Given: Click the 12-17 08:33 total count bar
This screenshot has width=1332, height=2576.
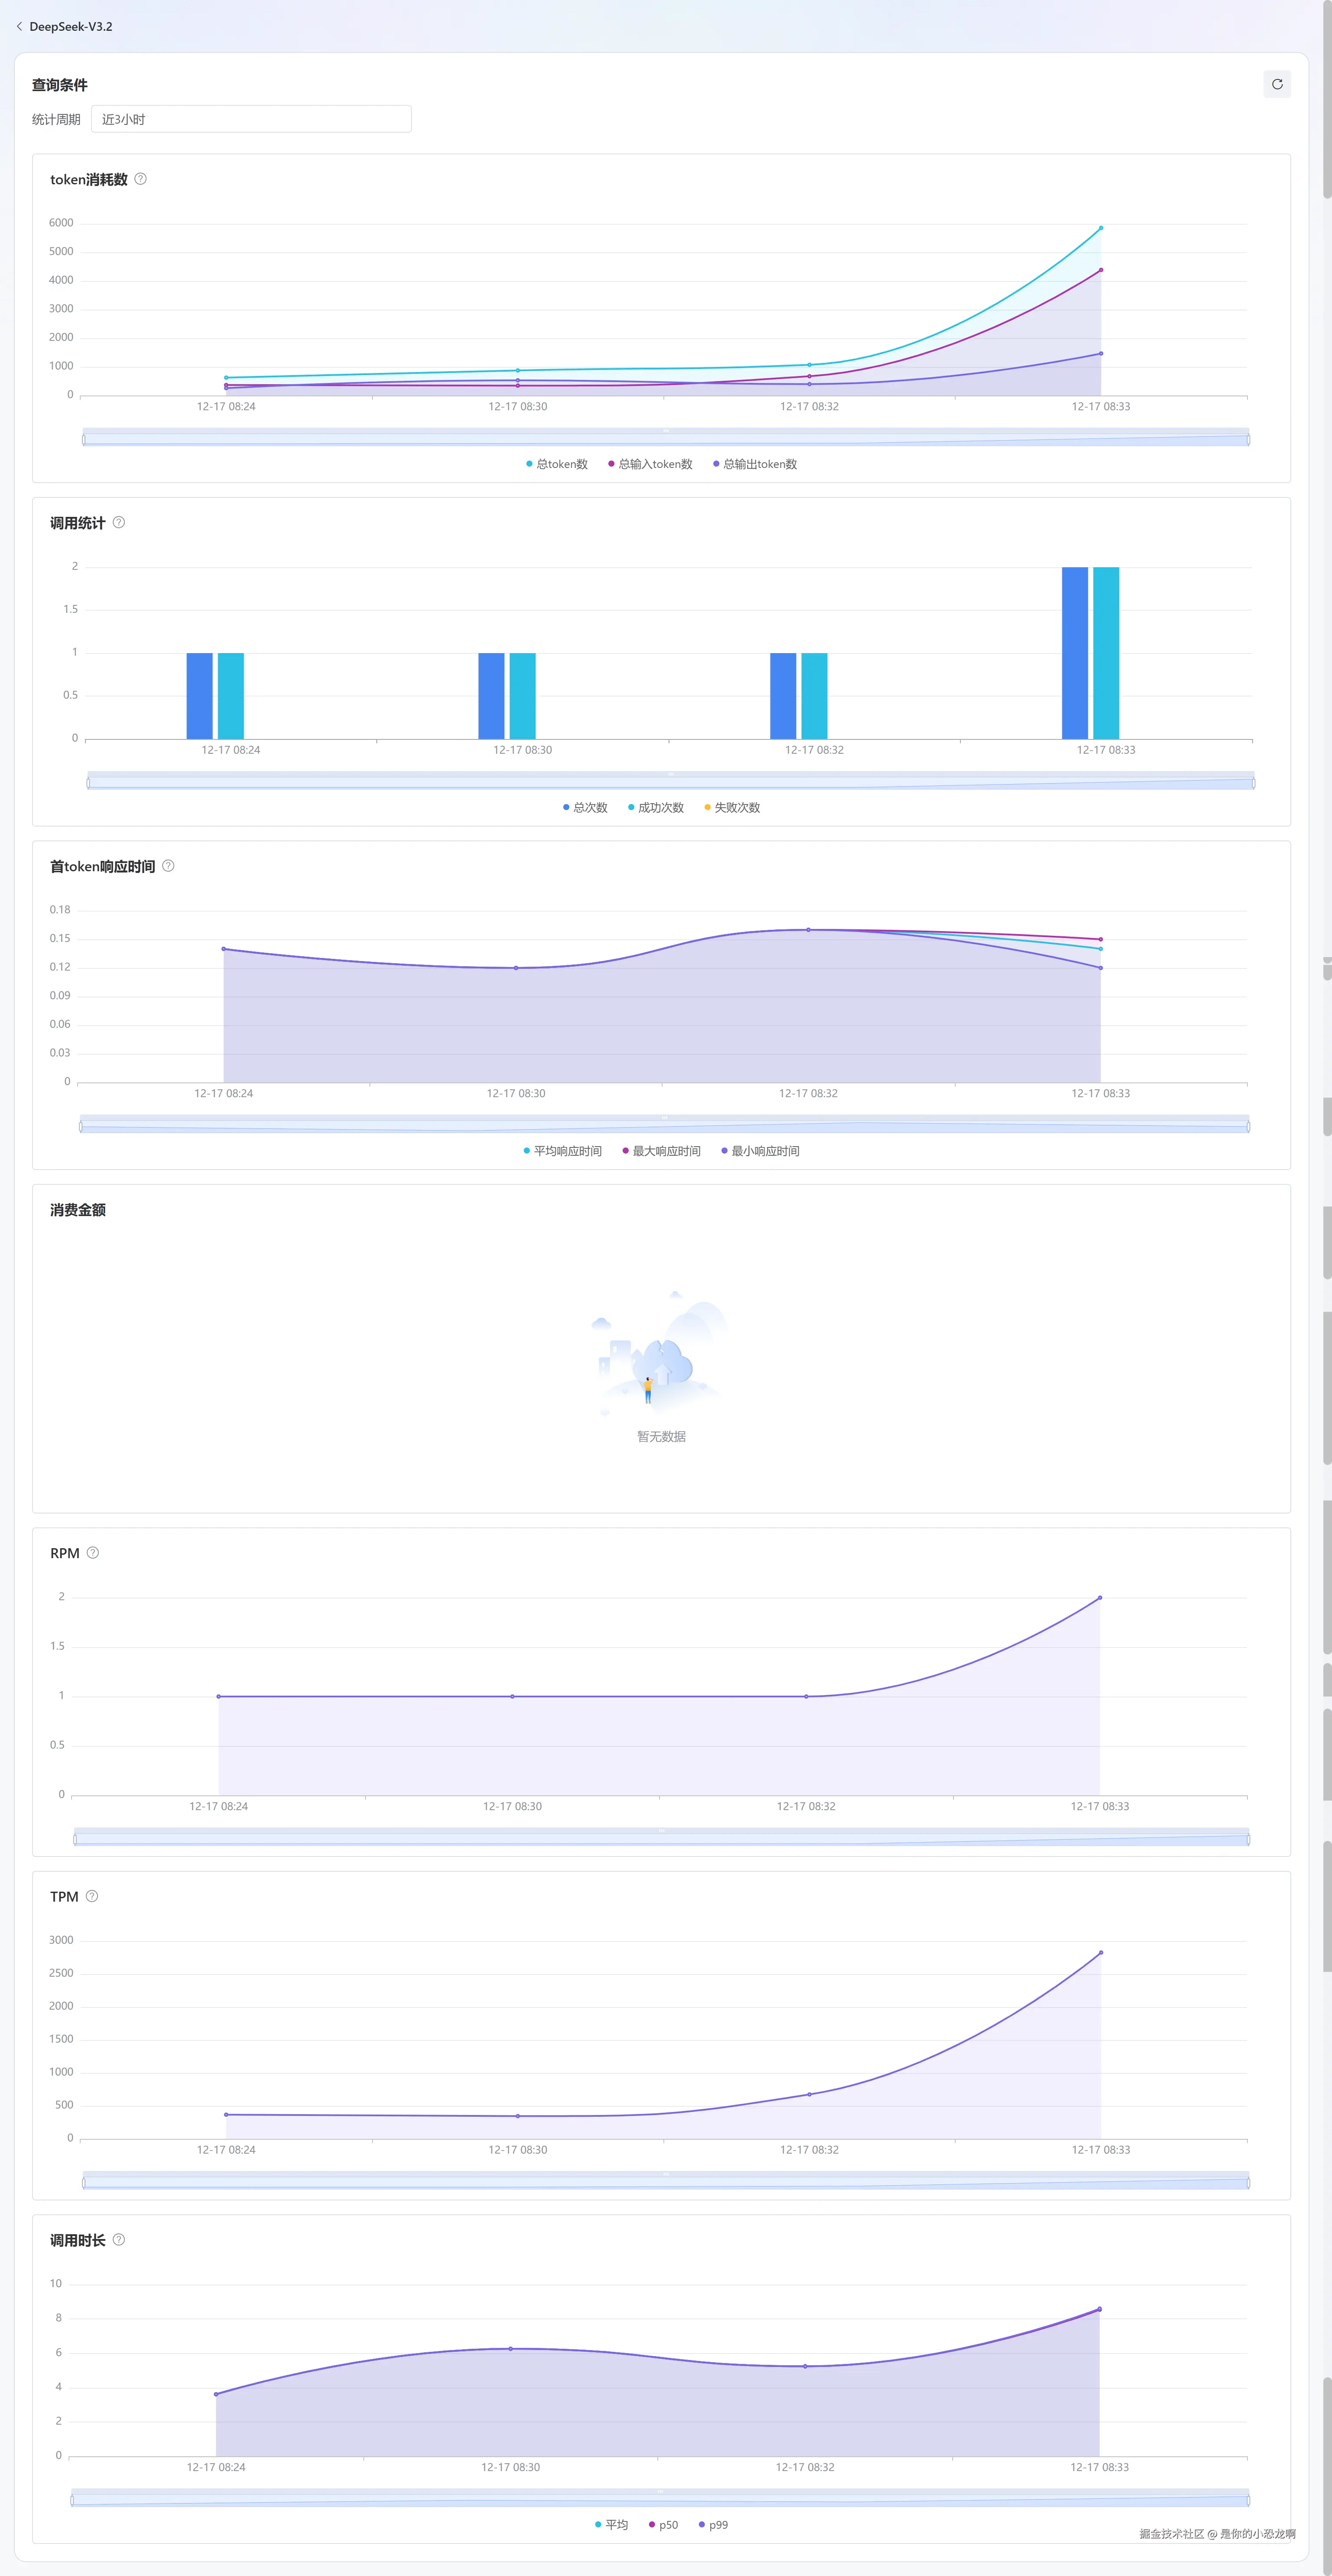Looking at the screenshot, I should coord(1075,653).
